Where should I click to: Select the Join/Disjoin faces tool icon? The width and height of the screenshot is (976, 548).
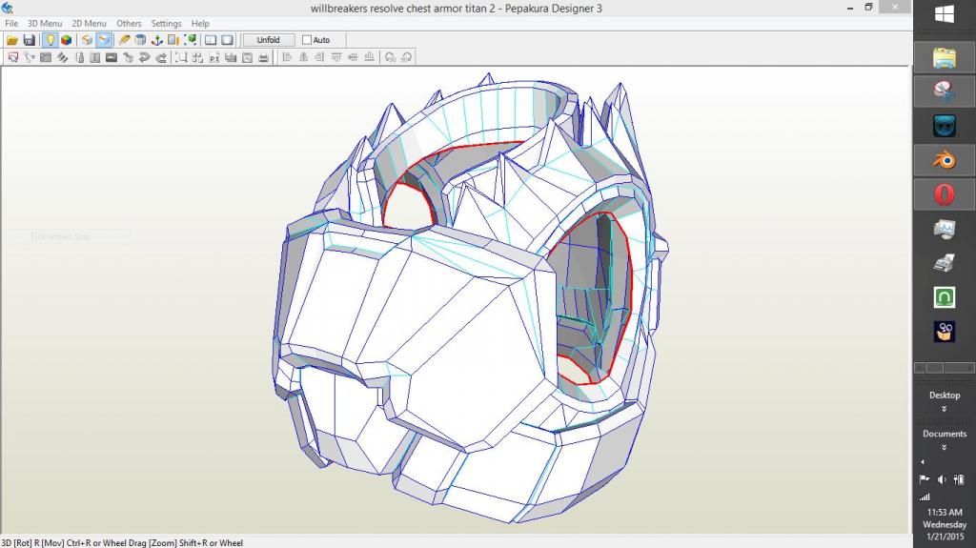tap(46, 57)
